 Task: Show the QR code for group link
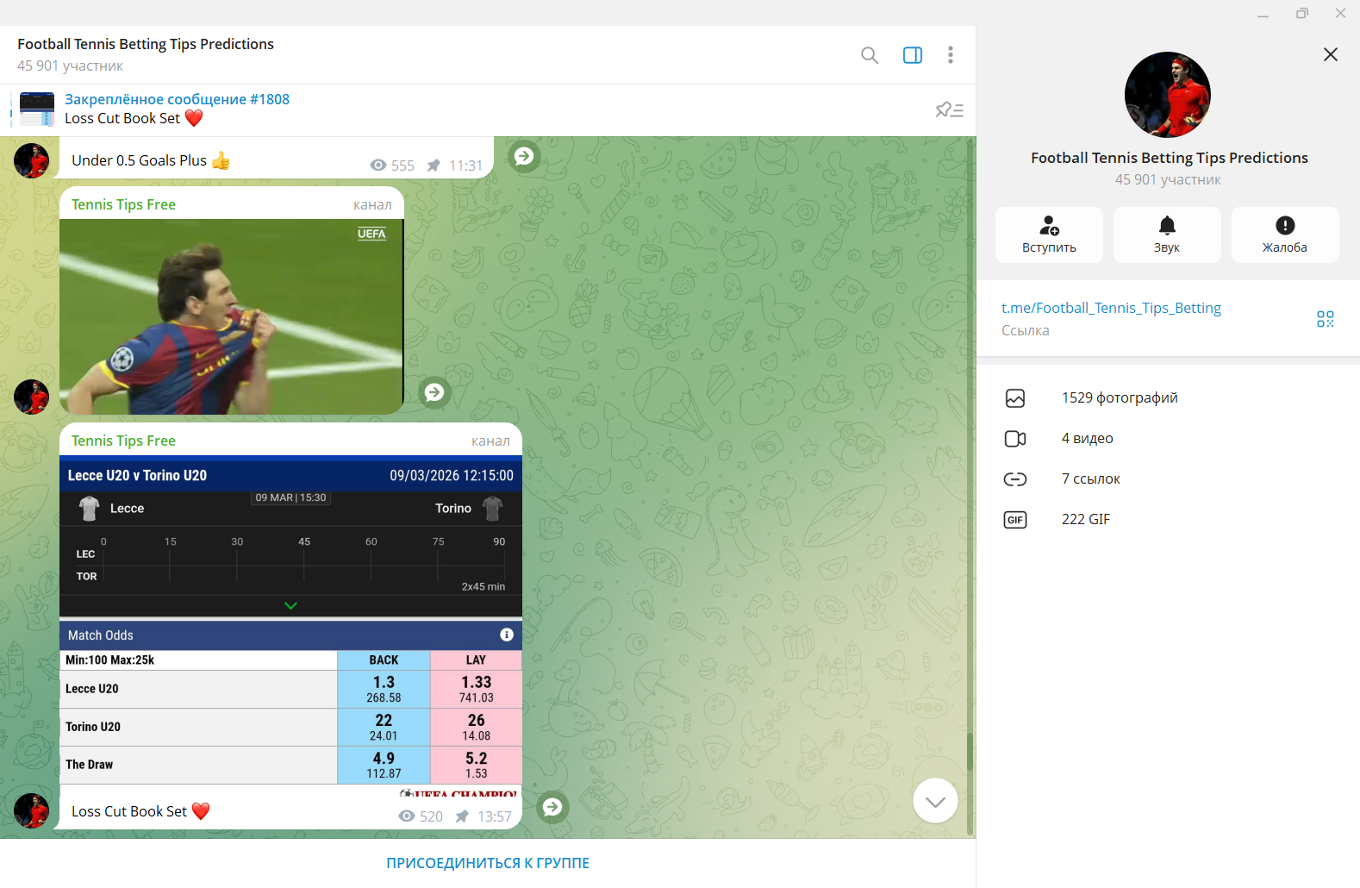tap(1325, 319)
